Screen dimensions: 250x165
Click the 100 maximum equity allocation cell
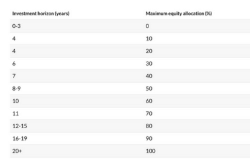pyautogui.click(x=149, y=151)
